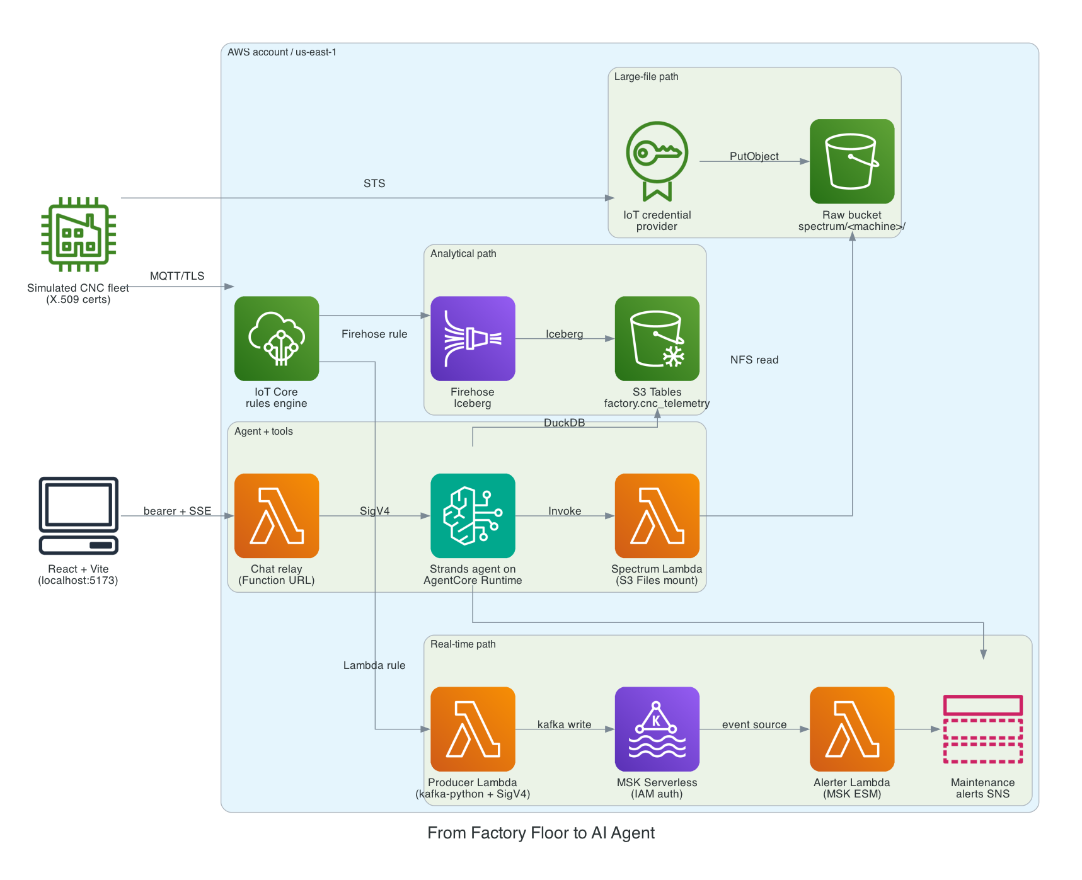Screen dimensions: 1082x880
Task: Click the 'MSK Serverless (IAM auth)' caption
Action: coord(657,788)
